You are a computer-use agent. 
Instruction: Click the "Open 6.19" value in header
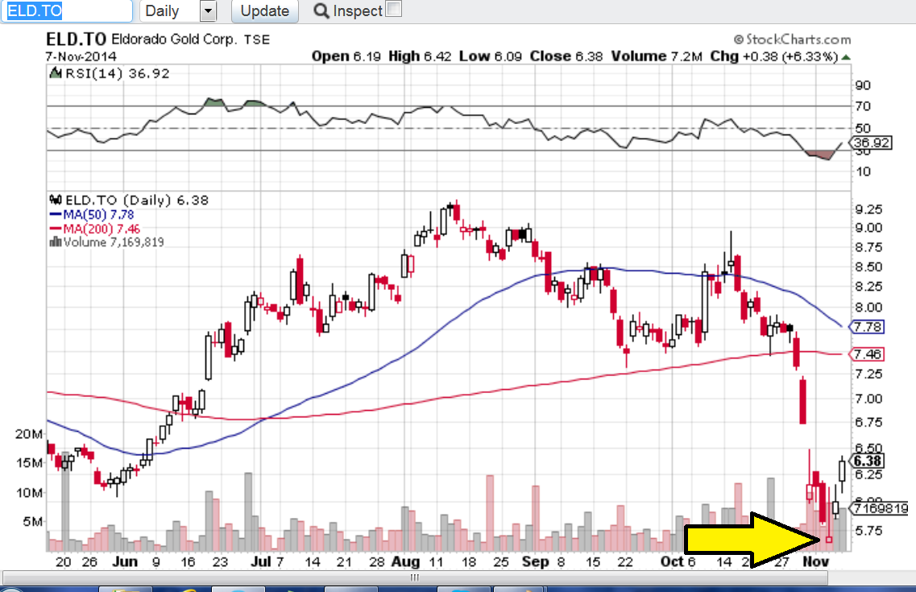(346, 56)
